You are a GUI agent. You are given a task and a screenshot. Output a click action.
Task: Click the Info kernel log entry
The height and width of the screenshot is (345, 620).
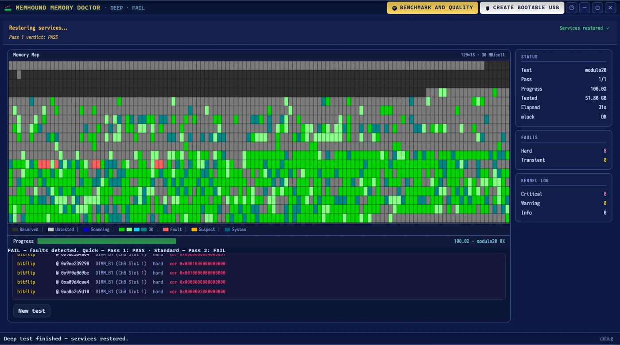click(x=564, y=213)
